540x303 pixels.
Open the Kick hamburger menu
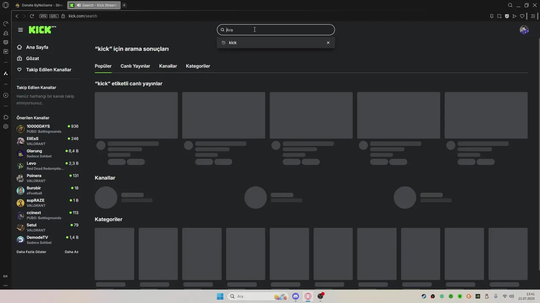pyautogui.click(x=20, y=30)
